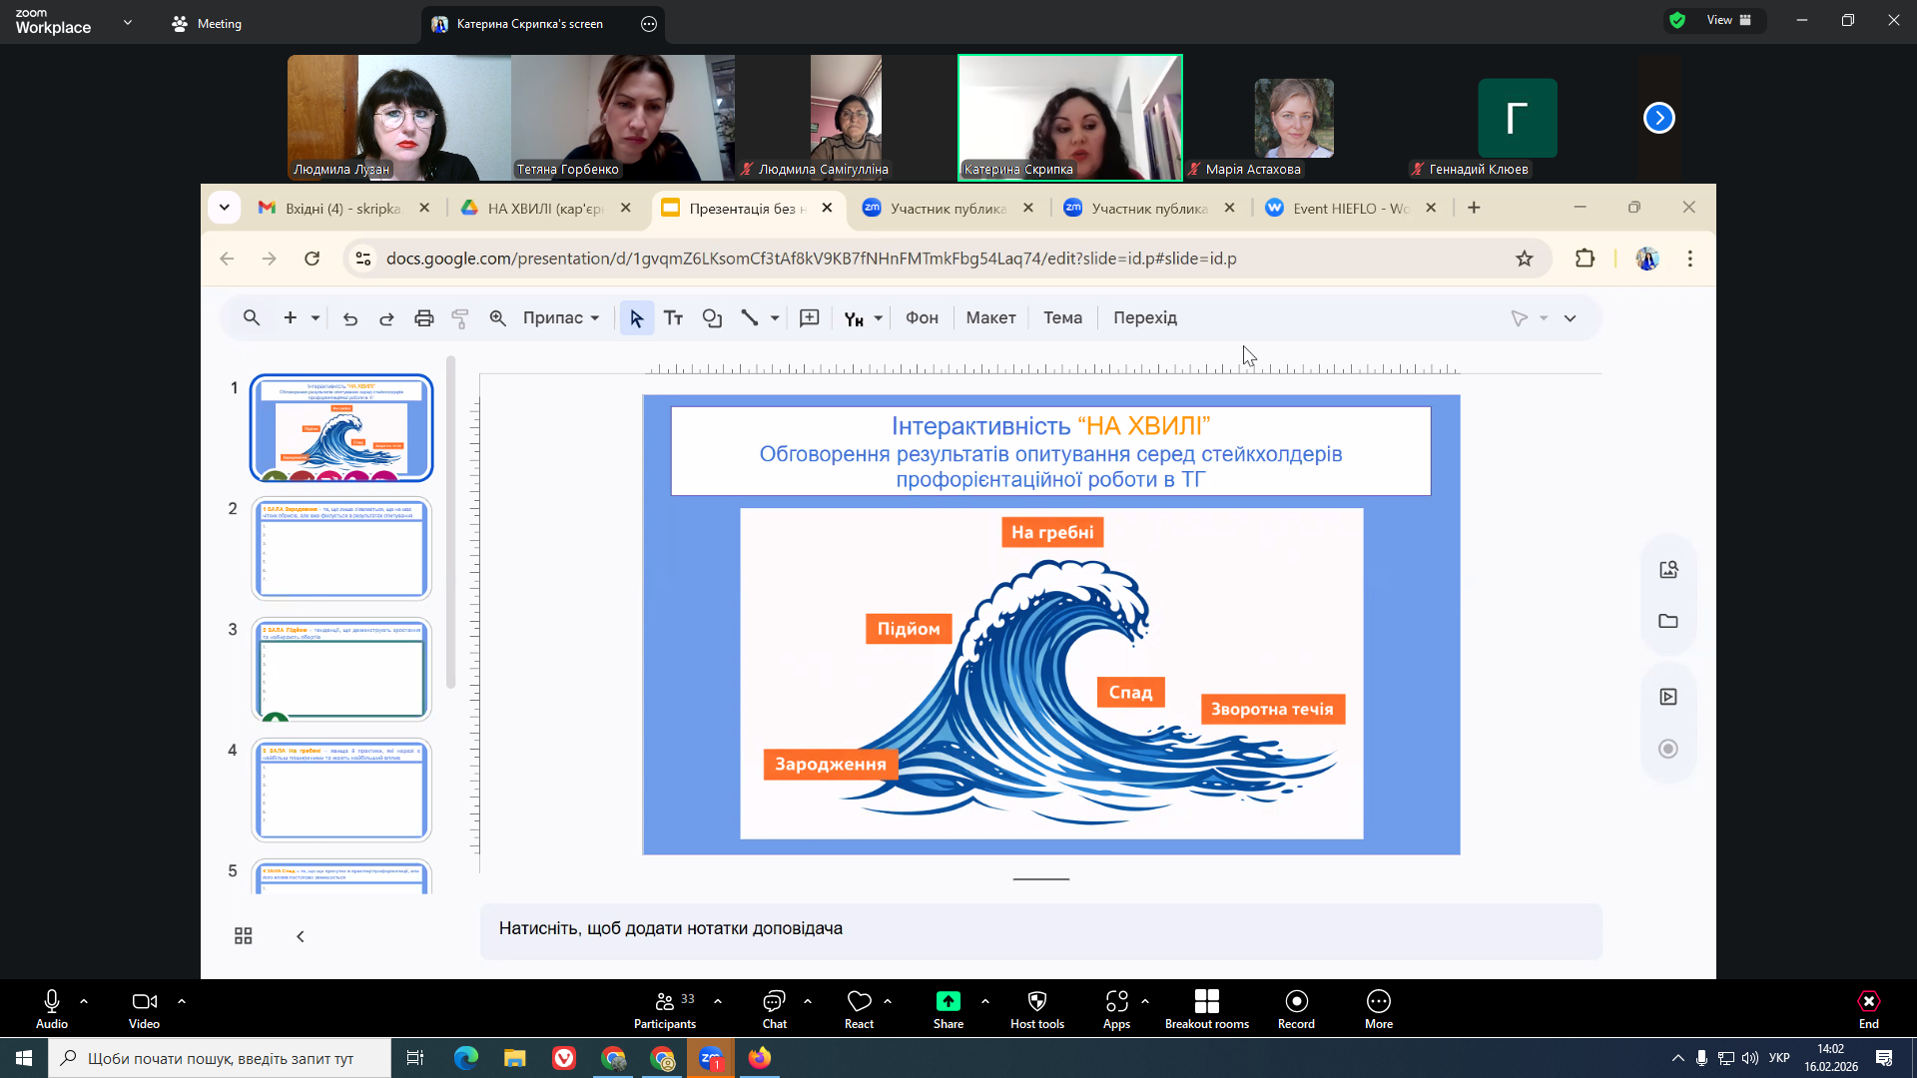This screenshot has height=1078, width=1917.
Task: Open the Zoom Host tools shield icon
Action: pos(1036,1001)
